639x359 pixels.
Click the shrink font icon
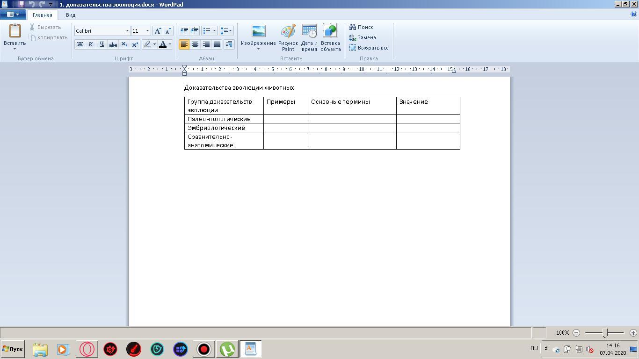(168, 31)
